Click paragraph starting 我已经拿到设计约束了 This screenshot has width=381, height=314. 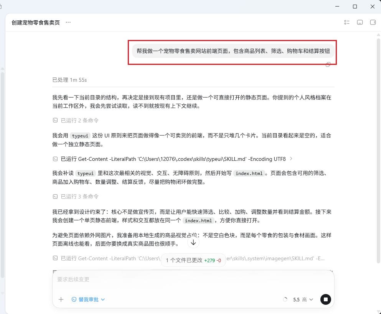[192, 216]
